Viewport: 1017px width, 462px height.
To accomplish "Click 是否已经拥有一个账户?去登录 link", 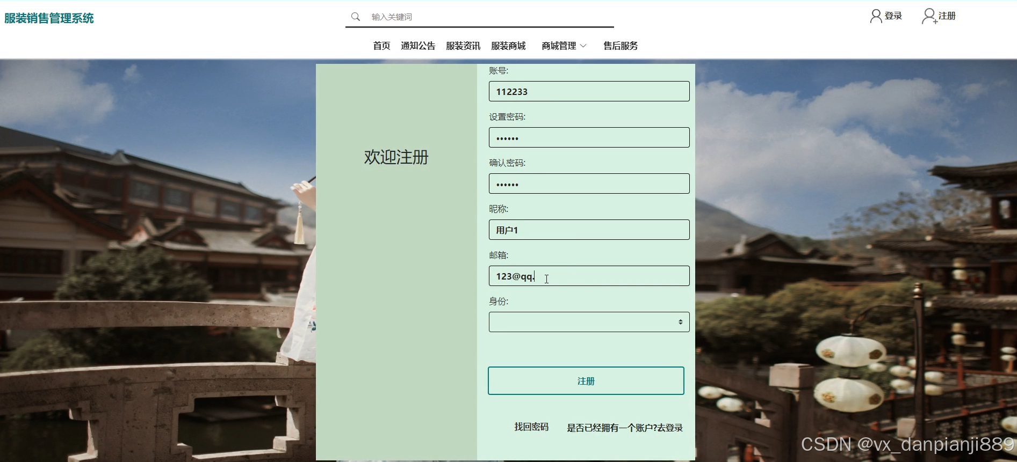I will (x=625, y=428).
